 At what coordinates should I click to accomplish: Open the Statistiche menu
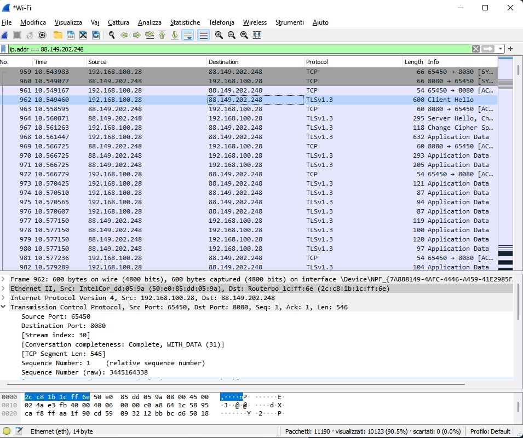pyautogui.click(x=185, y=22)
